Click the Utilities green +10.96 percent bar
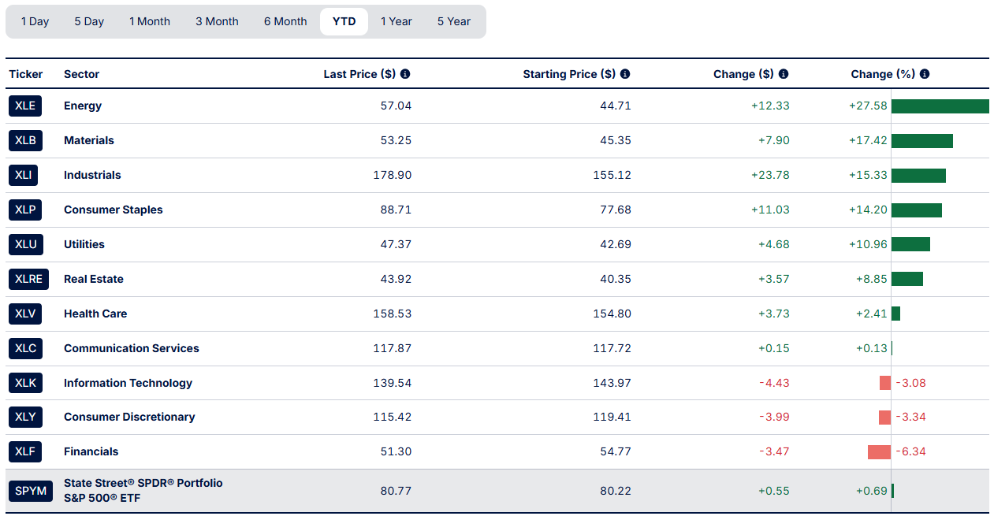Image resolution: width=994 pixels, height=516 pixels. (910, 244)
